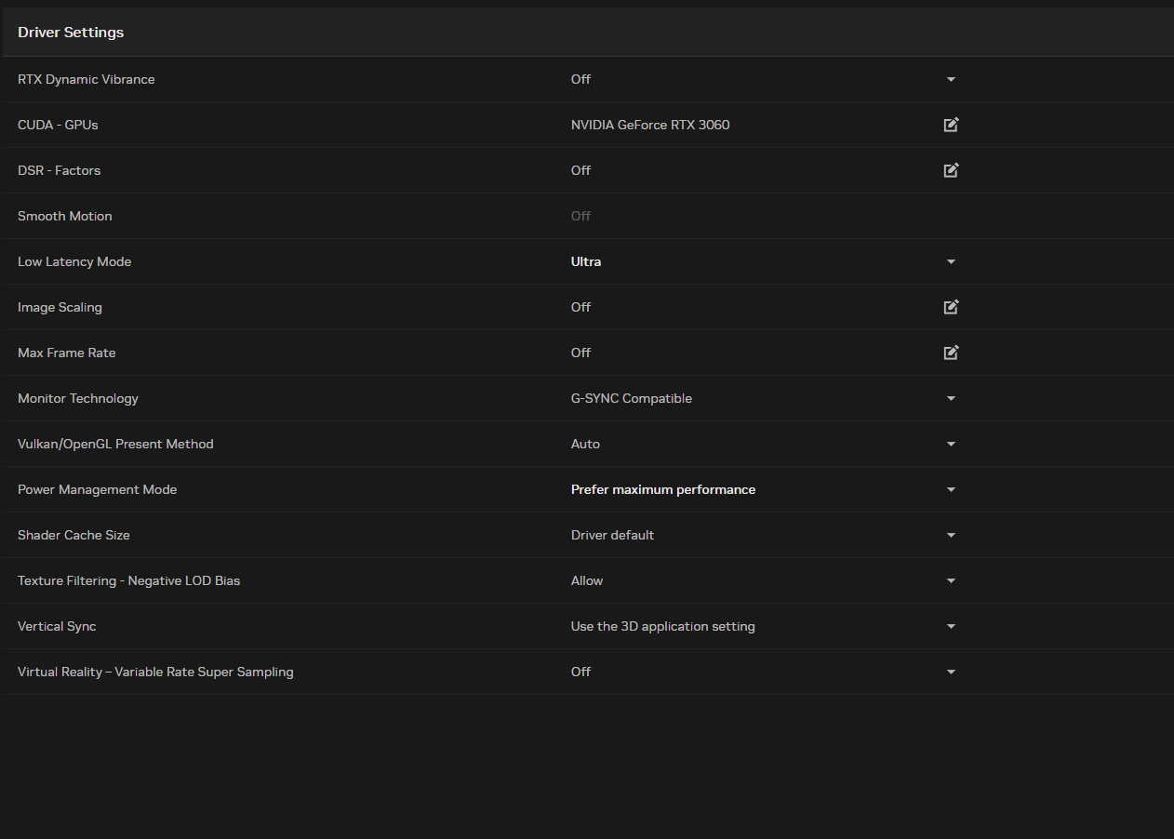Expand Virtual Reality Variable Rate Super Sampling dropdown
The image size is (1174, 839).
pos(951,673)
